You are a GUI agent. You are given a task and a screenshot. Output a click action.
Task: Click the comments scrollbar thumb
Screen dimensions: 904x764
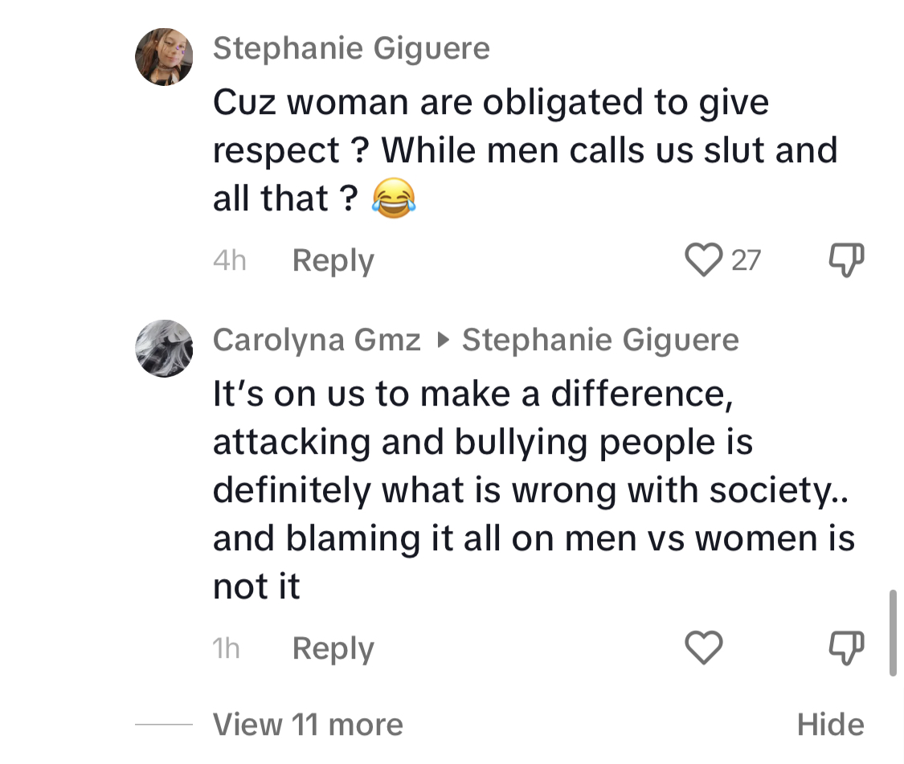(893, 632)
